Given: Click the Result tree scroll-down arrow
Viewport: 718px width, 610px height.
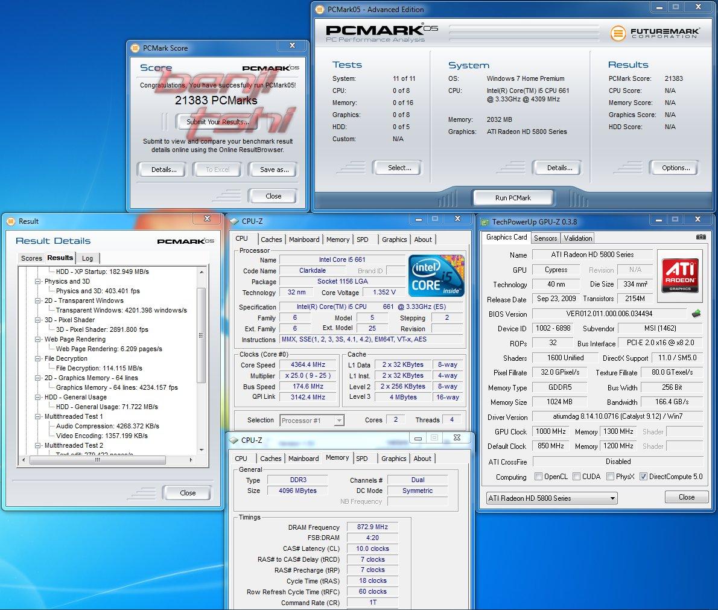Looking at the screenshot, I should coord(202,450).
